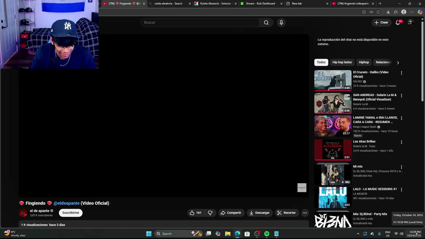Viewport: 425px width, 239px height.
Task: Dislike the video with thumbs down
Action: [210, 213]
